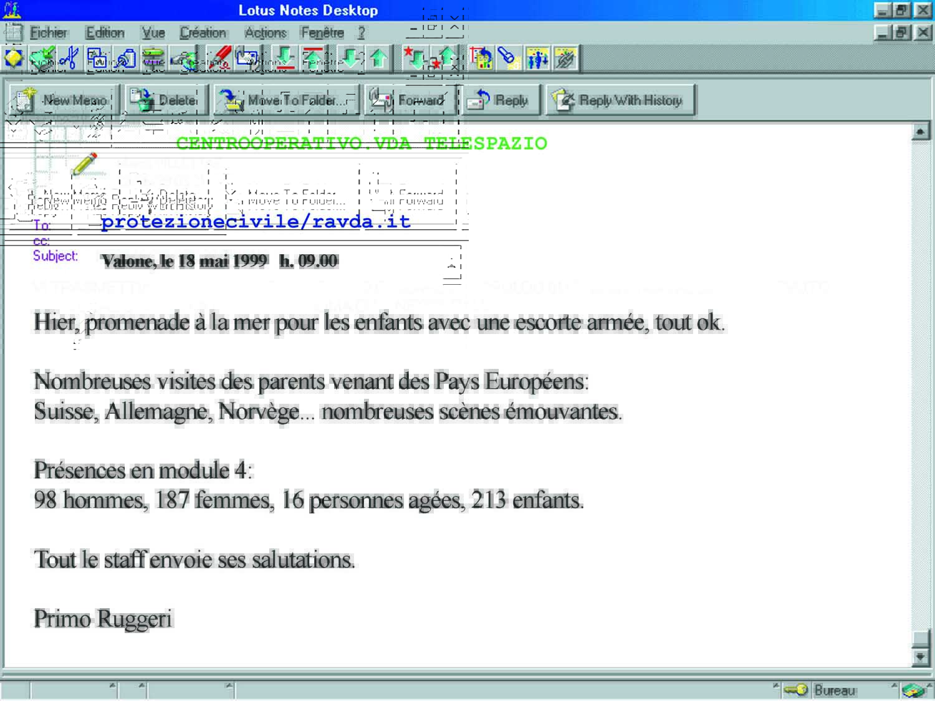Click the green down arrow with red underline
935x701 pixels.
[285, 59]
